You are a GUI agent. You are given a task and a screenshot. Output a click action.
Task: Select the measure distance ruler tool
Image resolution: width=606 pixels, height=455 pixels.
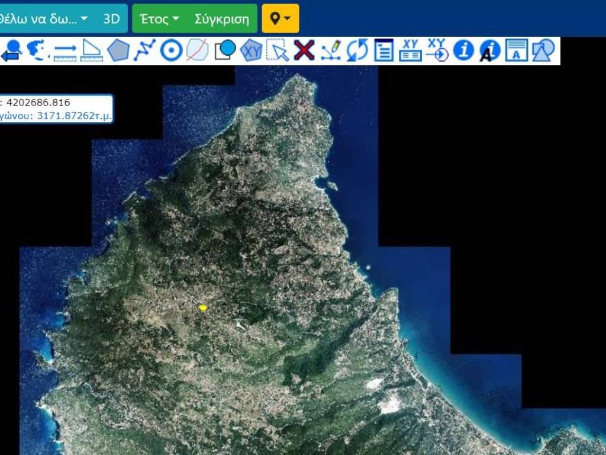point(65,50)
